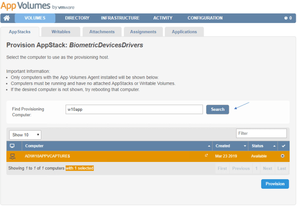Sort by the Computer column arrow

[209, 146]
